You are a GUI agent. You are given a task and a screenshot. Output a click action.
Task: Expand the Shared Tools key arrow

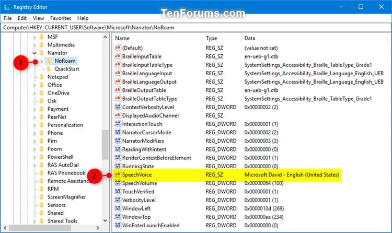(x=34, y=222)
